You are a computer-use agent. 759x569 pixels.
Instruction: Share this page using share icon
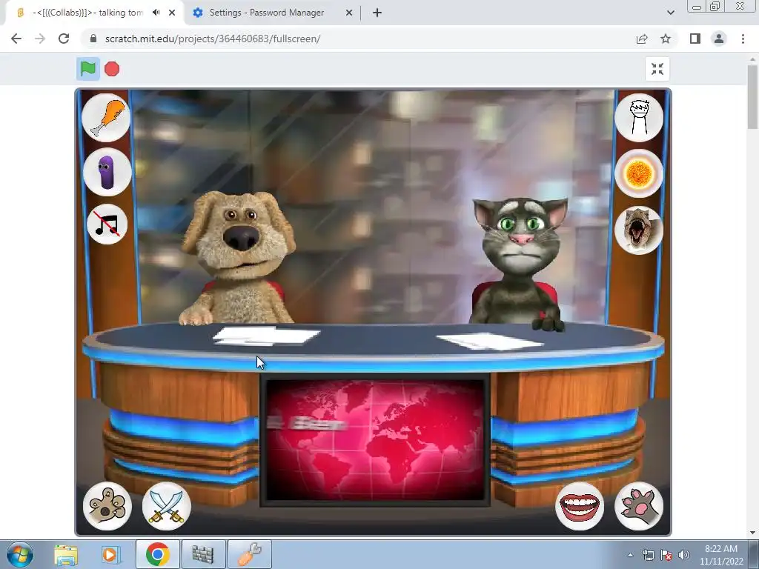(642, 39)
